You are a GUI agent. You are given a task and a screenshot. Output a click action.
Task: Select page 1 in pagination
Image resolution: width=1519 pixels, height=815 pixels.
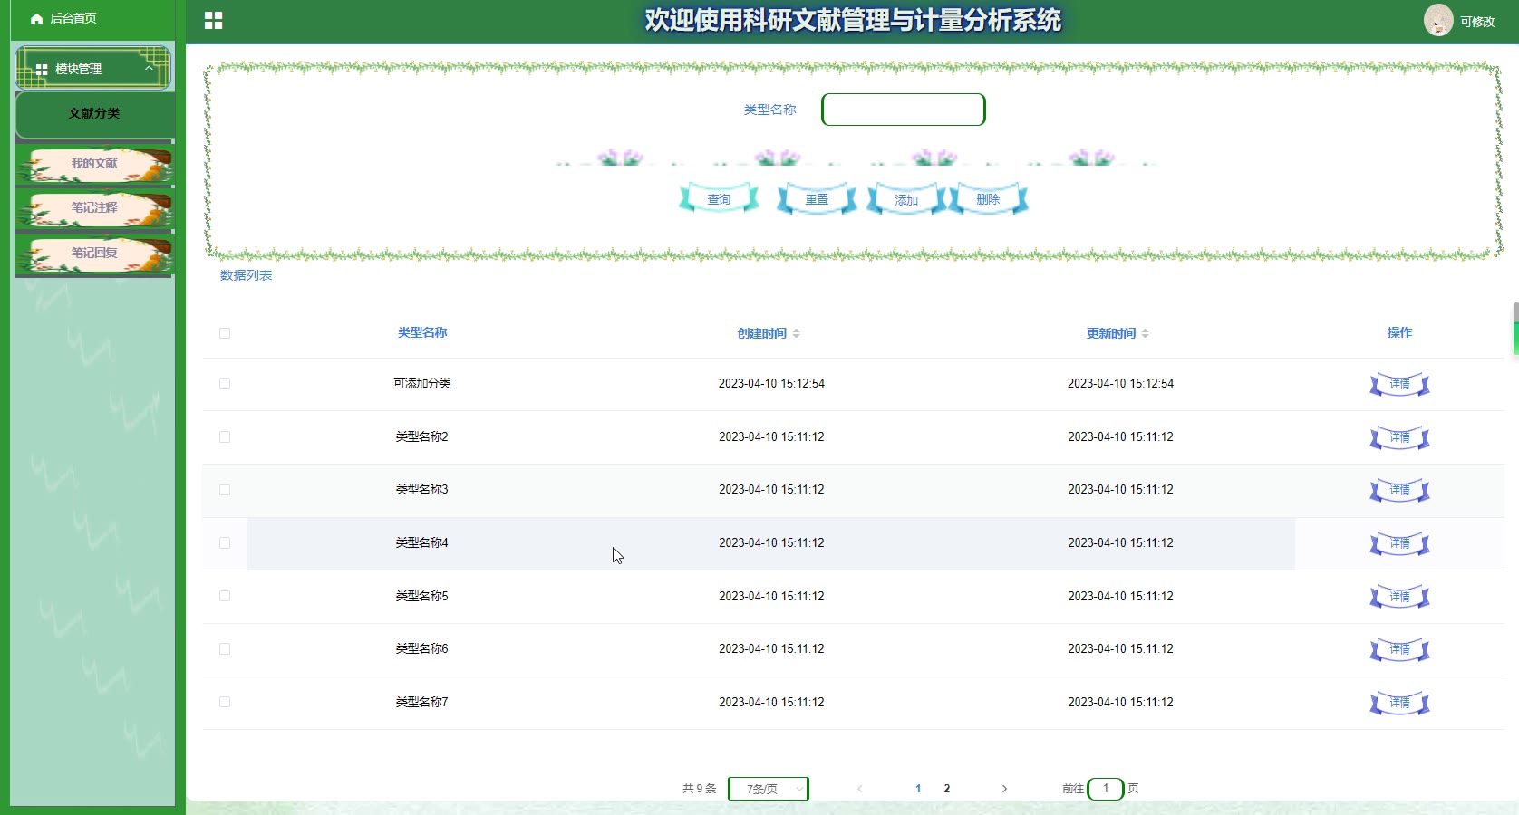(x=918, y=789)
